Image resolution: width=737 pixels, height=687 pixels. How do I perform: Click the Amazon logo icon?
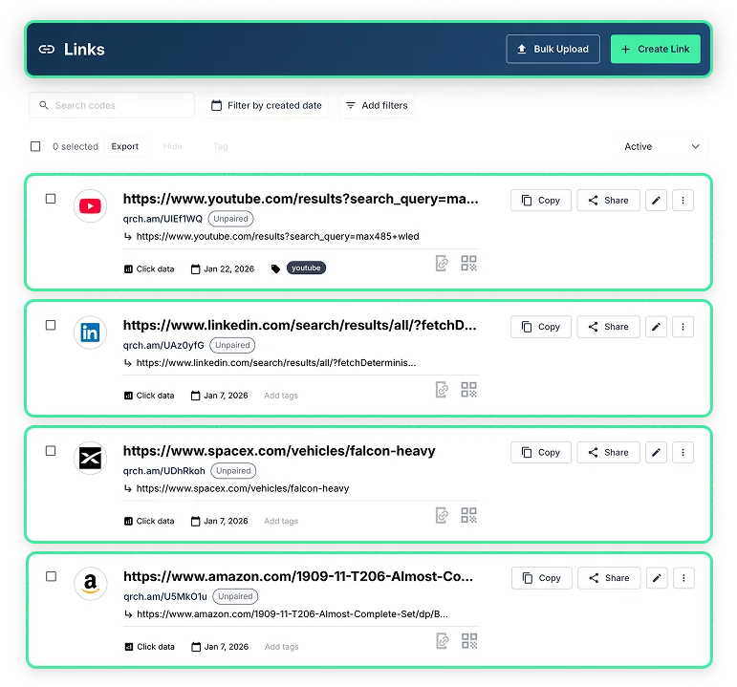click(91, 584)
